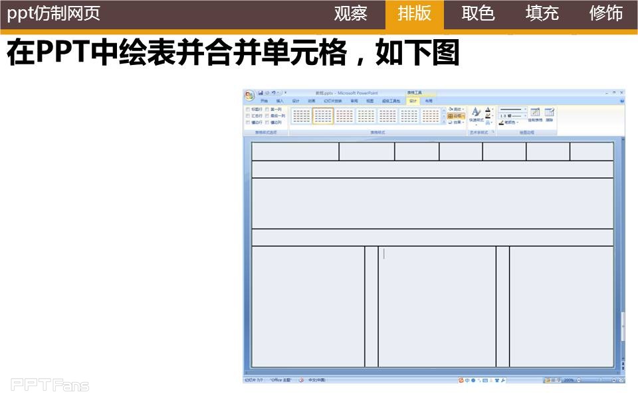The image size is (638, 398).
Task: Select the table Eraser (擦除) tool
Action: pos(550,115)
